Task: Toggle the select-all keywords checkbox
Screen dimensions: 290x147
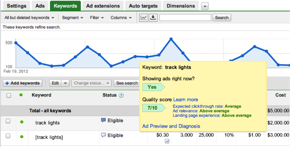Action: (9, 96)
